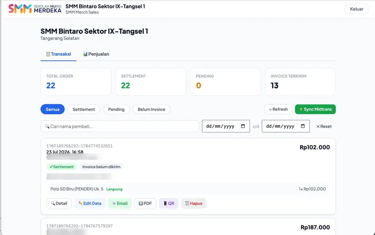Viewport: 375px width, 235px height.
Task: Click order ID 1707189766292-1784774532651
Action: coord(80,146)
